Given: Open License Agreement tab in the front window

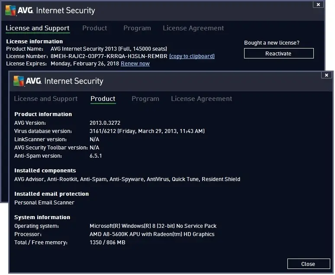Looking at the screenshot, I should [x=201, y=99].
